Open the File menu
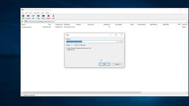Screen dimensions: 189x106 point(22,13)
